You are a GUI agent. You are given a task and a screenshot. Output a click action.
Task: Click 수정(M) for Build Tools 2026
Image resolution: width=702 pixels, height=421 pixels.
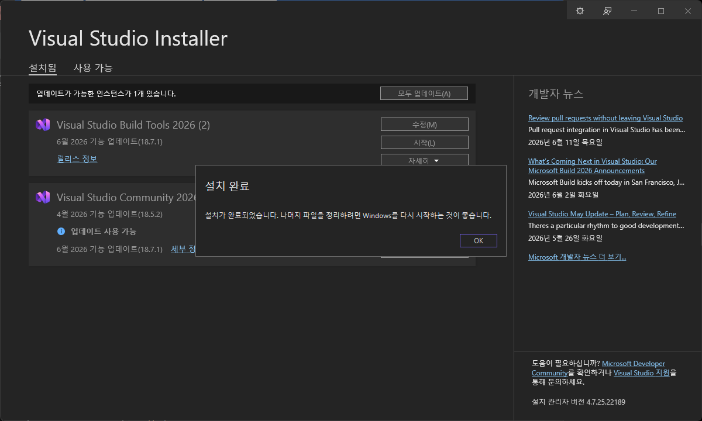[425, 125]
